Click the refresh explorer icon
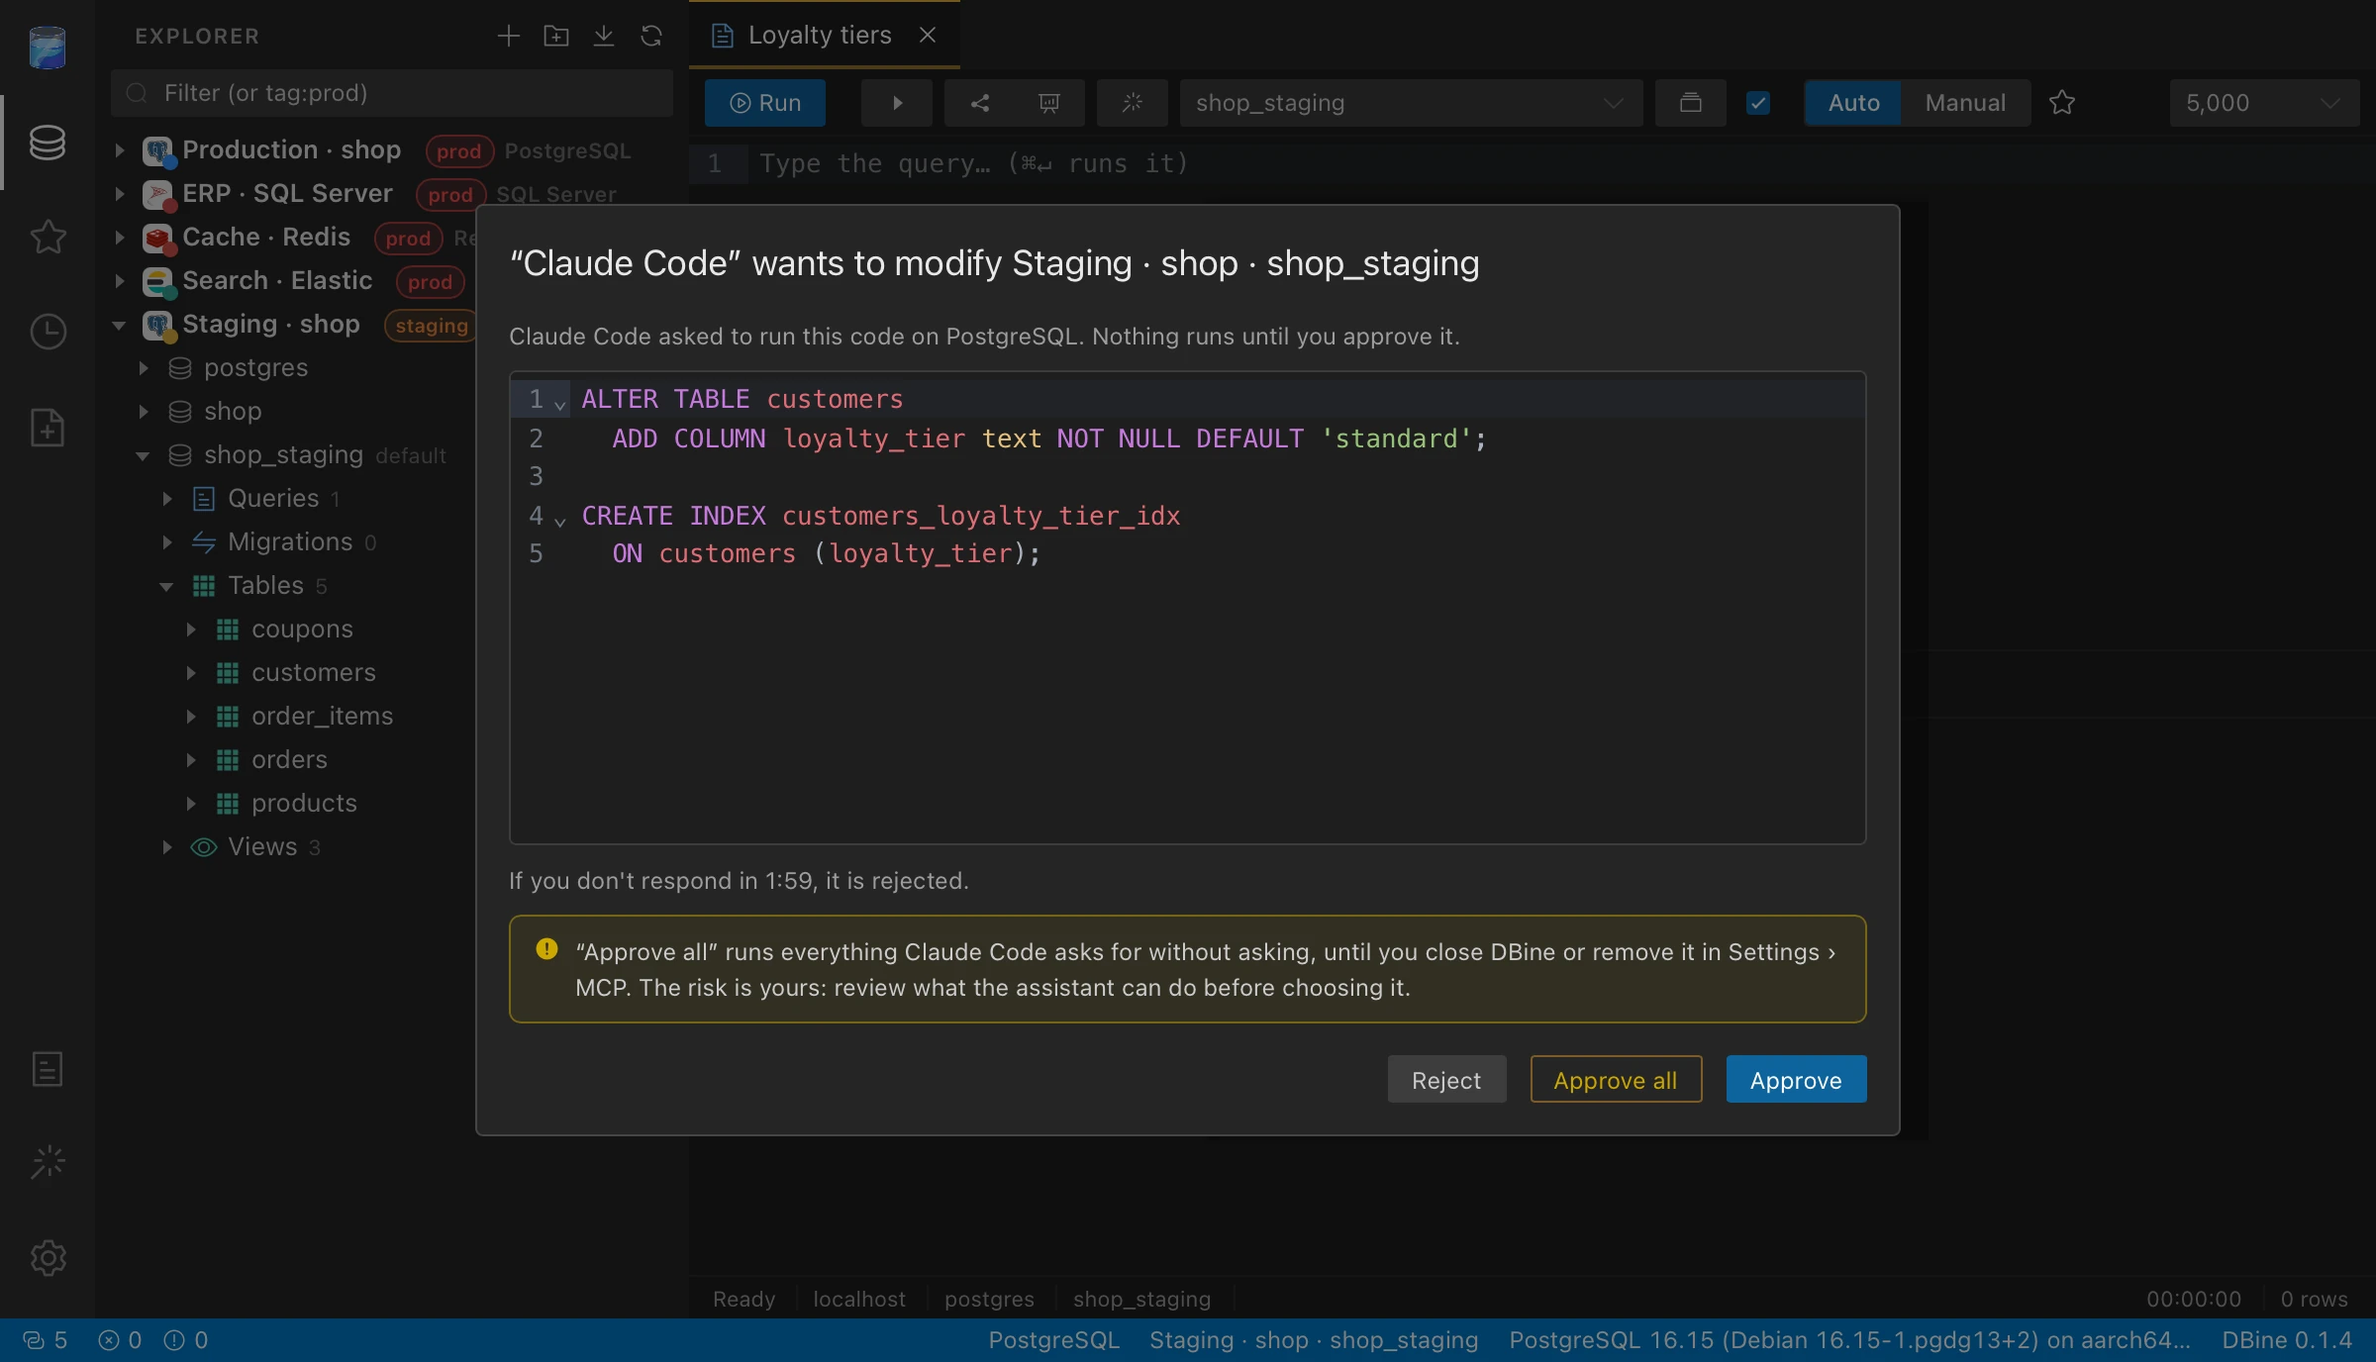The width and height of the screenshot is (2376, 1362). tap(651, 37)
